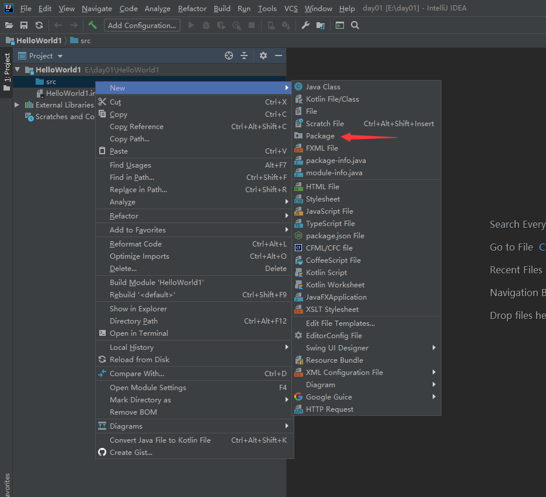
Task: Choose JavaScript File in New submenu
Action: tap(366, 211)
